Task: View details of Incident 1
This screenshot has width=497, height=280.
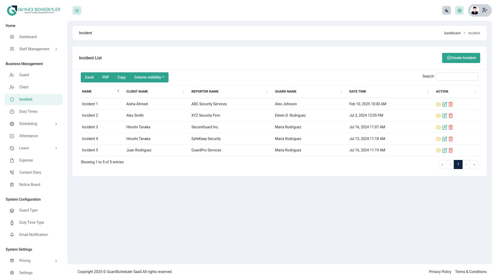Action: click(438, 104)
